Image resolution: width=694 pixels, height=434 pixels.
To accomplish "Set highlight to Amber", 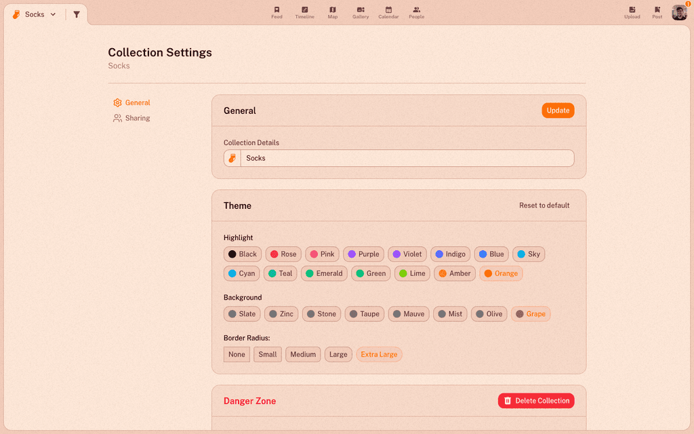I will [455, 274].
